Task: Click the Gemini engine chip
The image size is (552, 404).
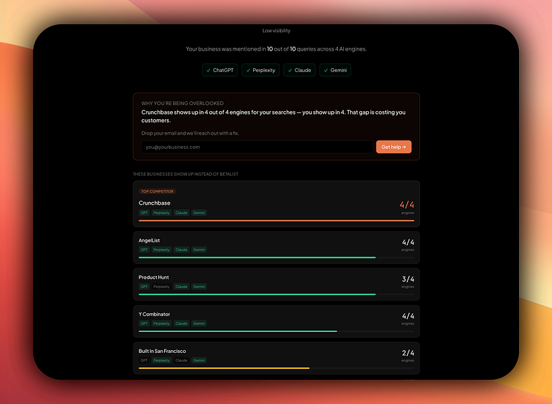Action: tap(335, 70)
